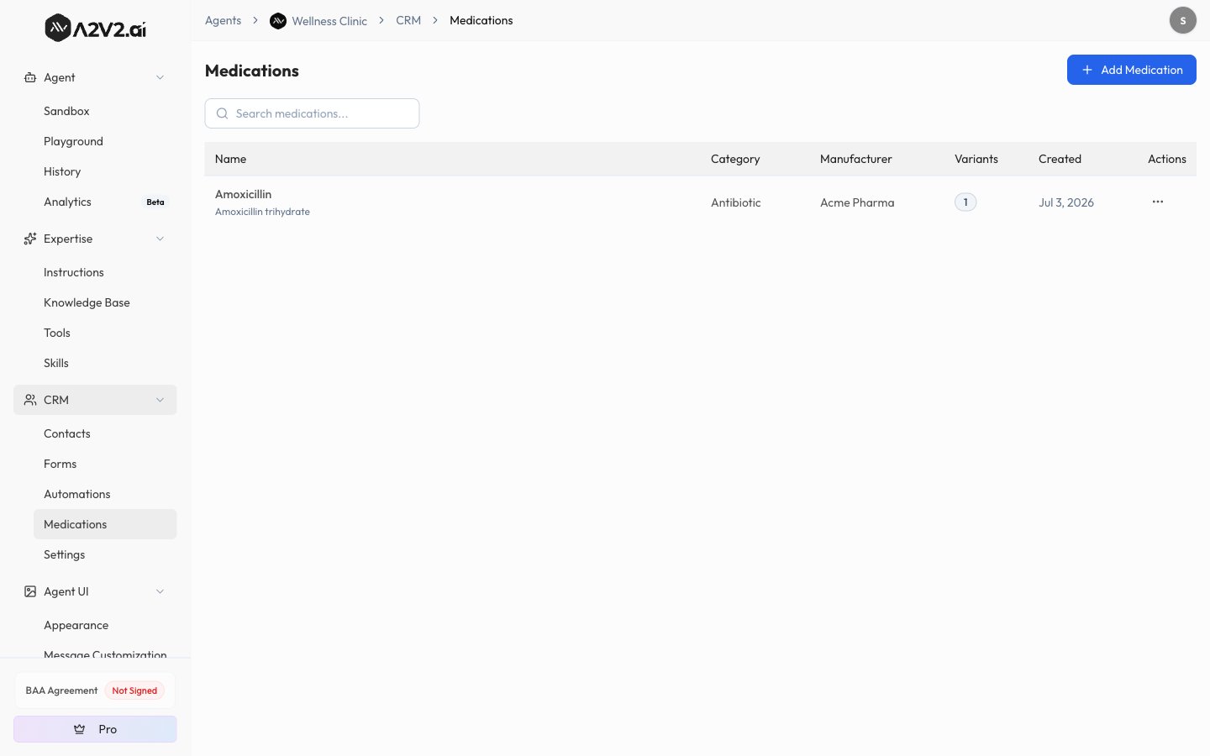Click the Antibiotic category cell
The image size is (1210, 756).
point(736,202)
